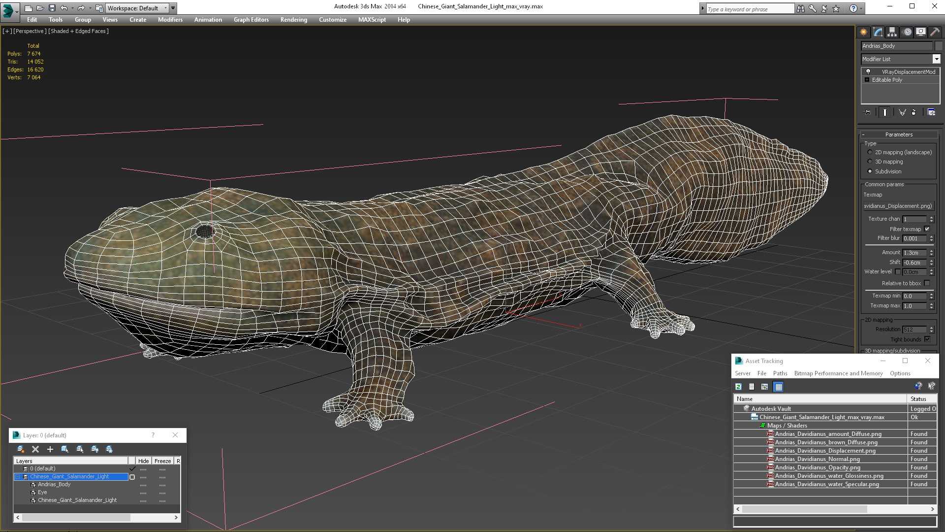
Task: Open quick access toolbar customize arrow
Action: click(173, 8)
